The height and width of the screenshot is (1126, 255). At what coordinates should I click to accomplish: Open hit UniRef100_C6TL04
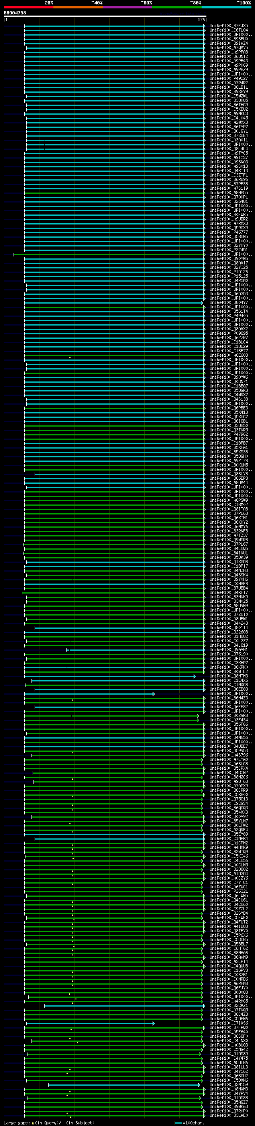pyautogui.click(x=229, y=30)
